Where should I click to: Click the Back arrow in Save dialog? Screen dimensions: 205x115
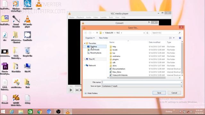[86, 33]
